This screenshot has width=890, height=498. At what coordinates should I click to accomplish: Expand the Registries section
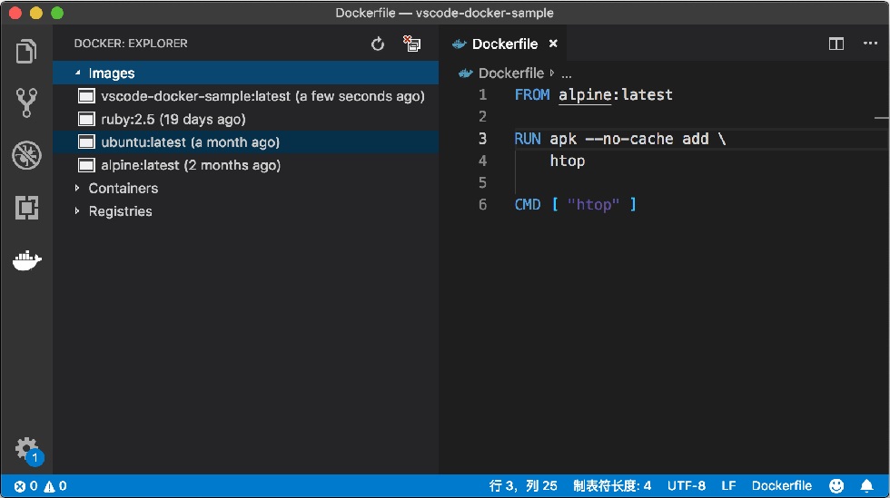coord(77,211)
